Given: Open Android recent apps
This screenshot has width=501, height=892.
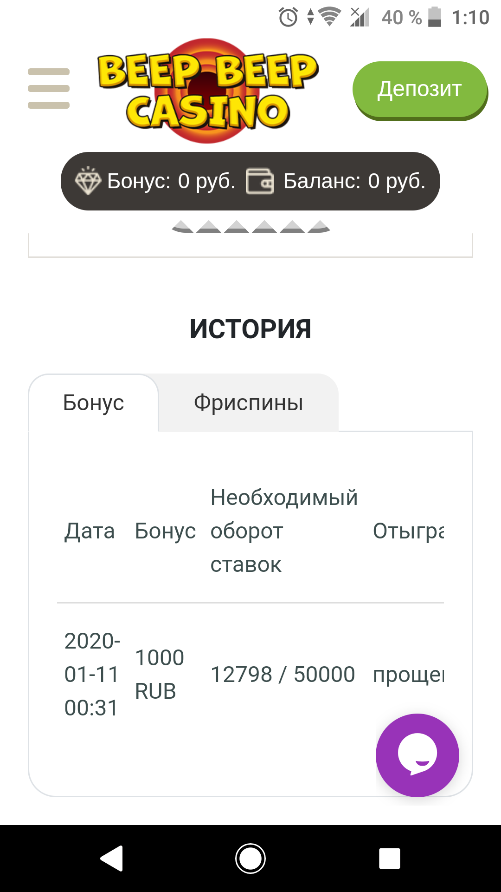Looking at the screenshot, I should coord(389,858).
